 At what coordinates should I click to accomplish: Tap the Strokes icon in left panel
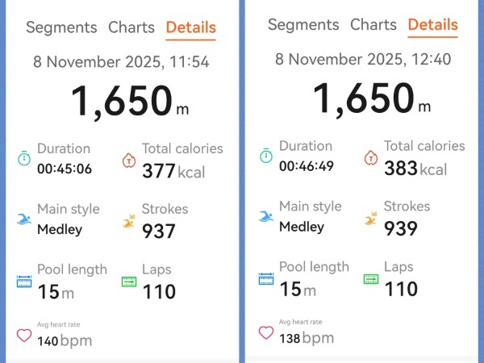(128, 220)
